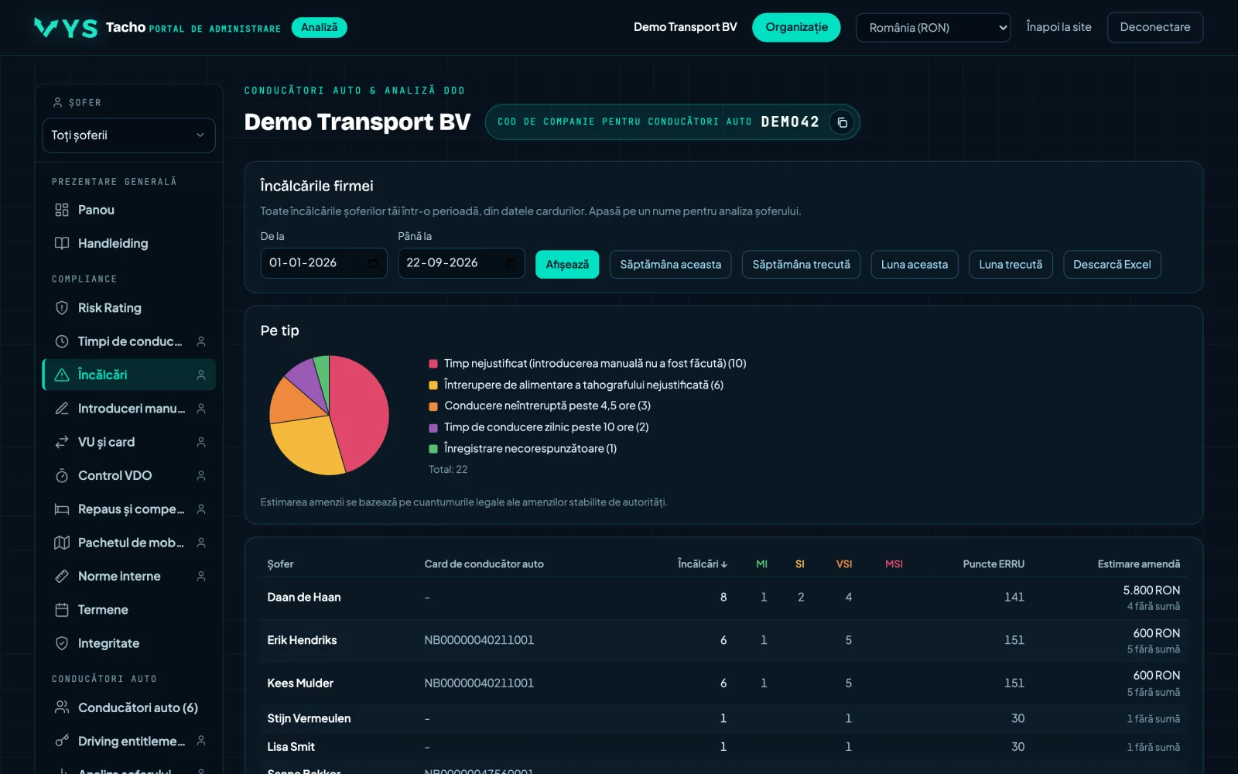Viewport: 1238px width, 774px height.
Task: Click the Handleiding book icon
Action: pos(62,243)
